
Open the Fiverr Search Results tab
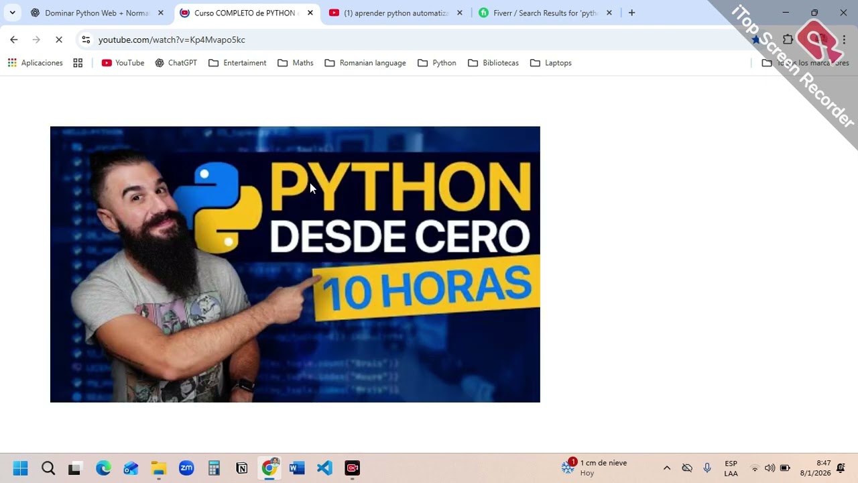click(x=545, y=13)
